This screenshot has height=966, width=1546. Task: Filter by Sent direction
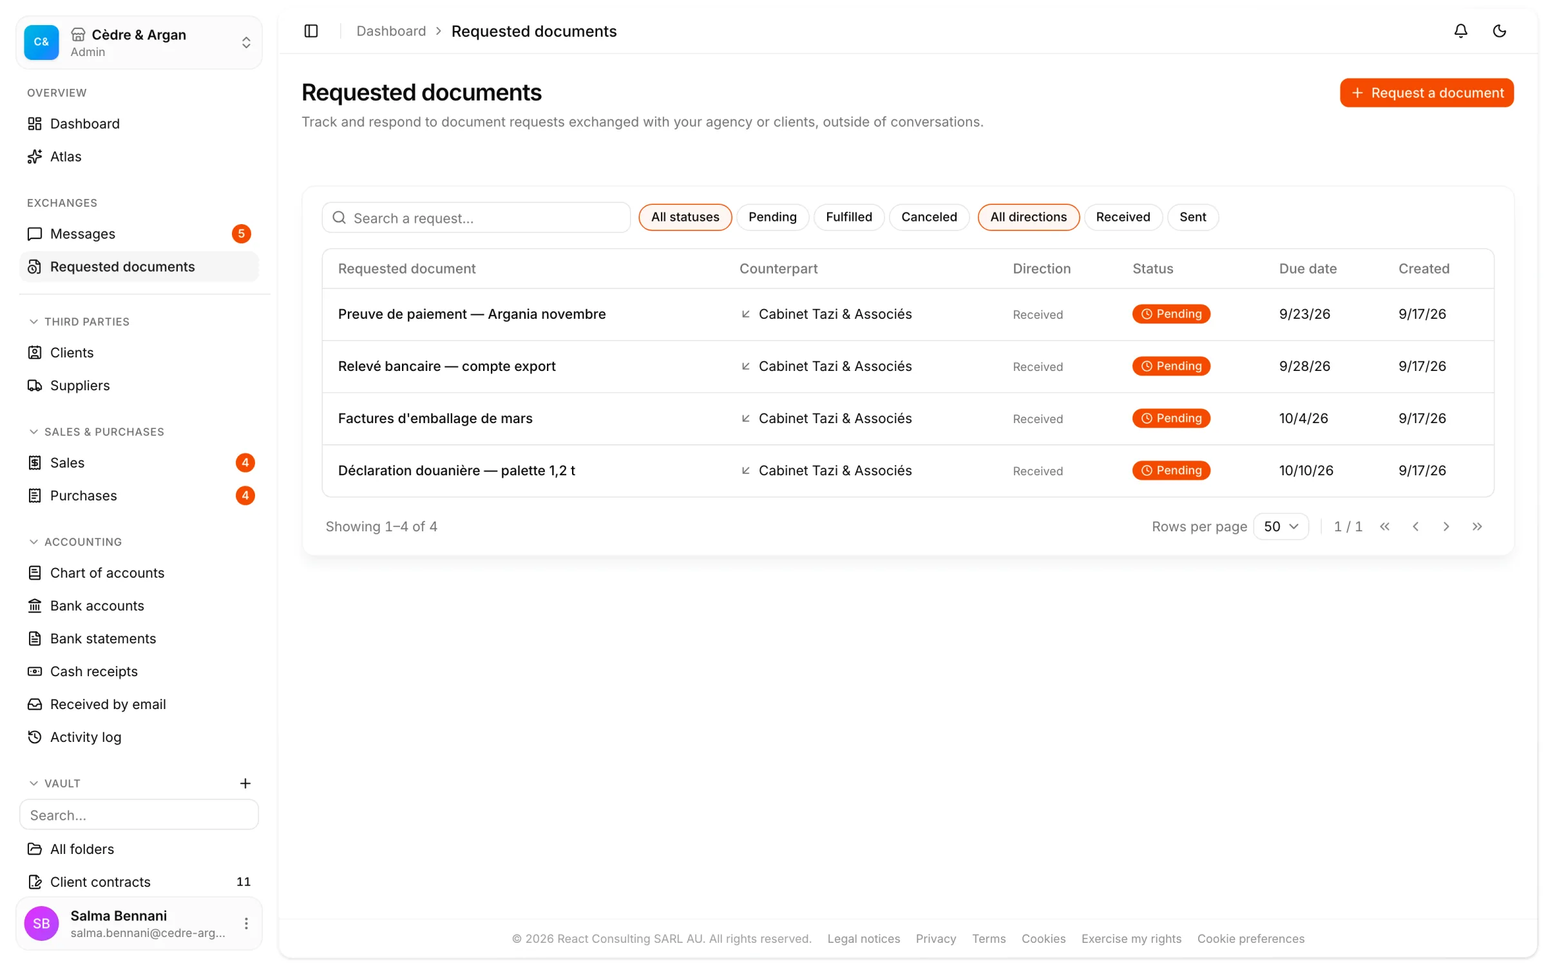1192,217
